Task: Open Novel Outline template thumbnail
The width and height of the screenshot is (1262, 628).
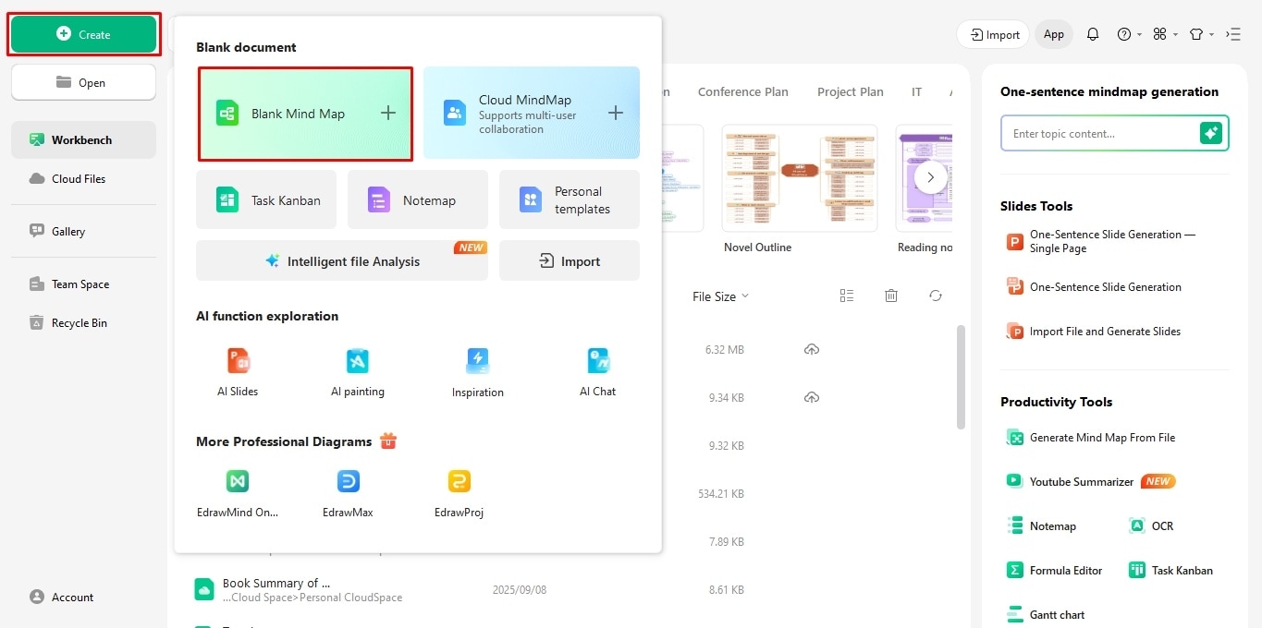Action: pyautogui.click(x=800, y=178)
